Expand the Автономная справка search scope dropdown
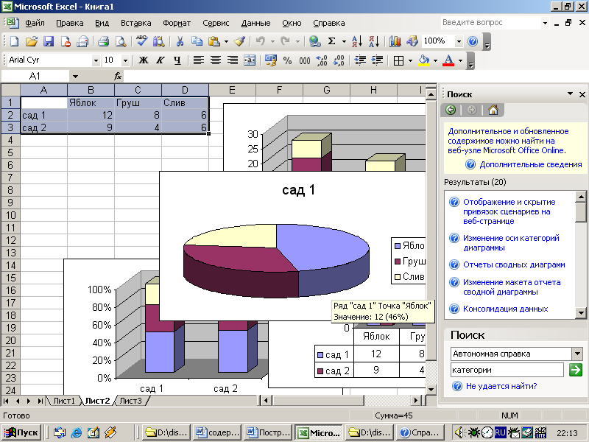589x442 pixels. (577, 354)
